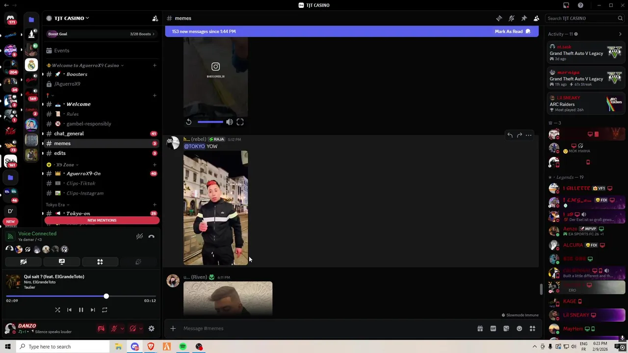The width and height of the screenshot is (628, 353).
Task: Open pinned messages pin icon
Action: (524, 18)
